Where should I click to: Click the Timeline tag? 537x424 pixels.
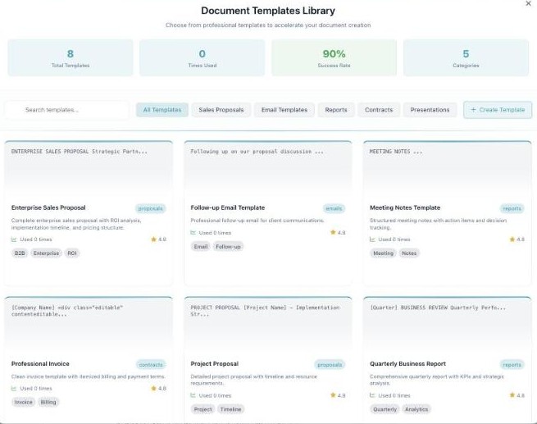click(231, 409)
